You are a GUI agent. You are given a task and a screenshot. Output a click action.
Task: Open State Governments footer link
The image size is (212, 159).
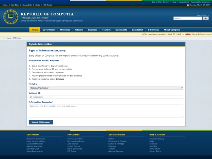pyautogui.click(x=35, y=151)
